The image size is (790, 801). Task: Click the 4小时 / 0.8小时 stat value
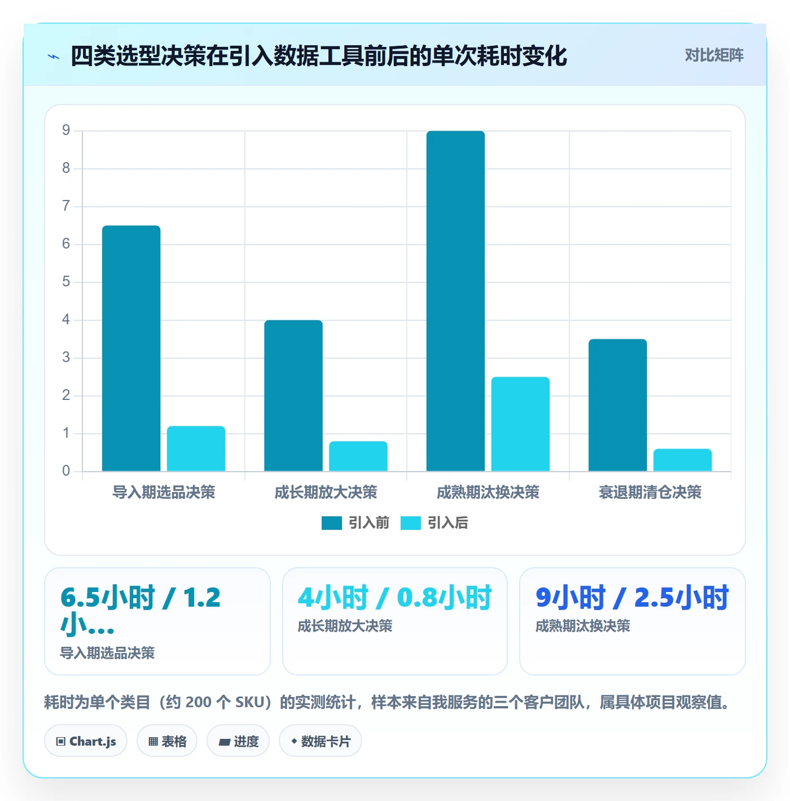click(395, 598)
